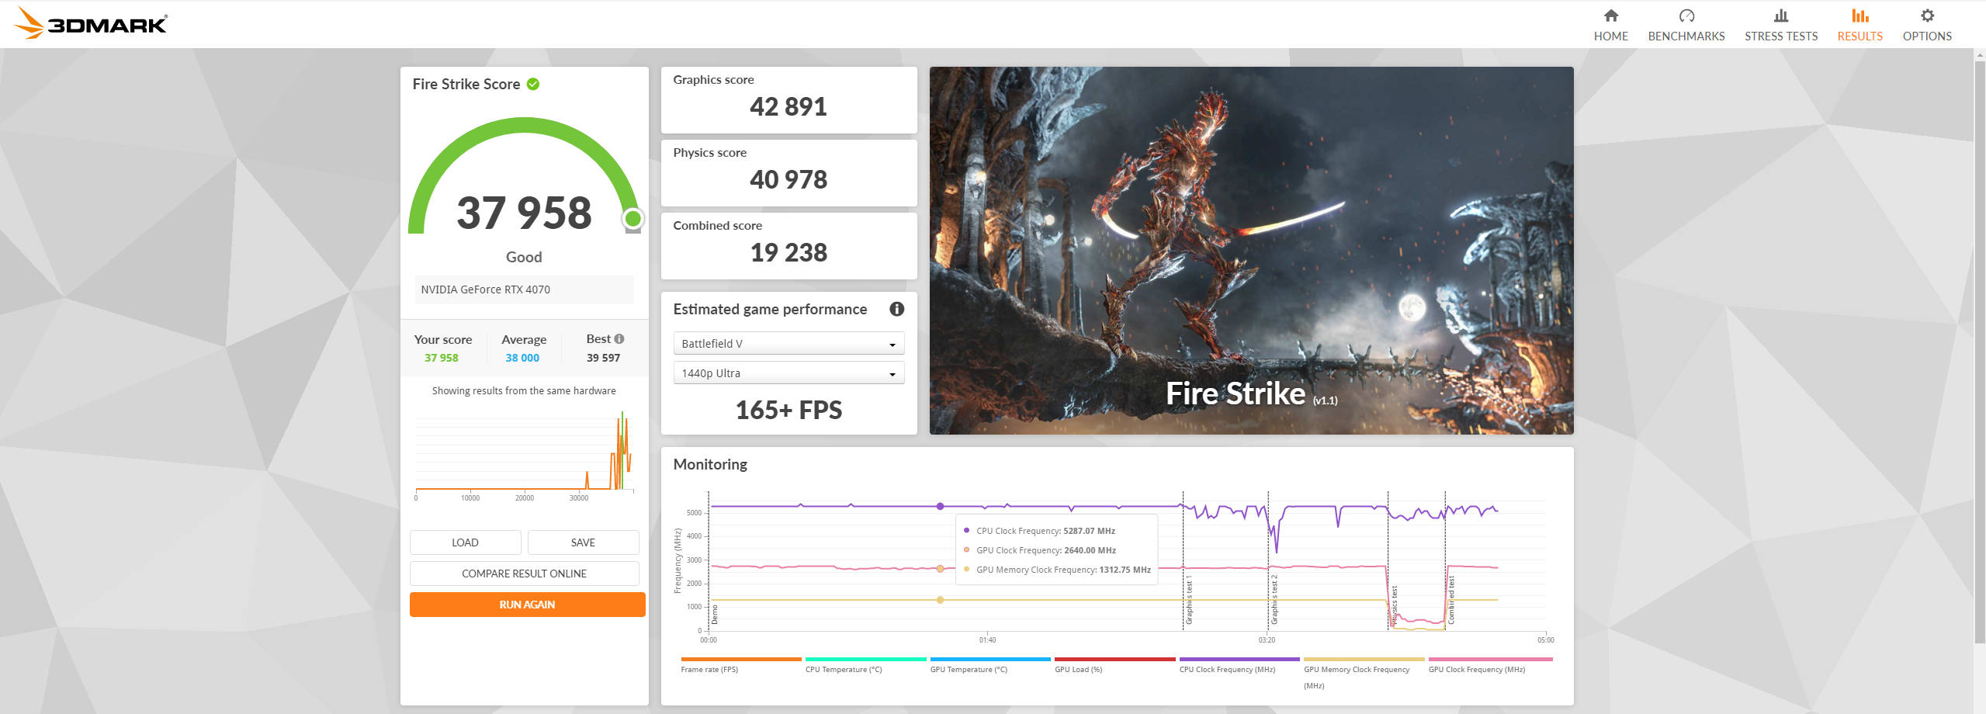This screenshot has height=714, width=1986.
Task: Open Options via the gear icon
Action: click(1927, 16)
